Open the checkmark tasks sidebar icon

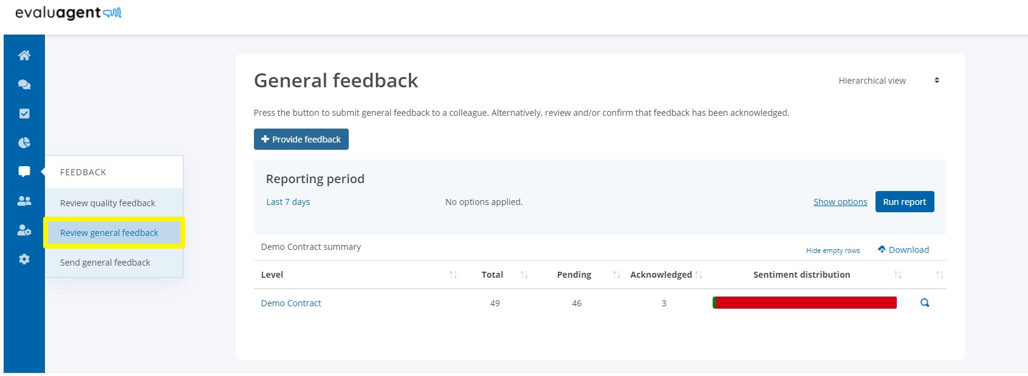point(24,113)
